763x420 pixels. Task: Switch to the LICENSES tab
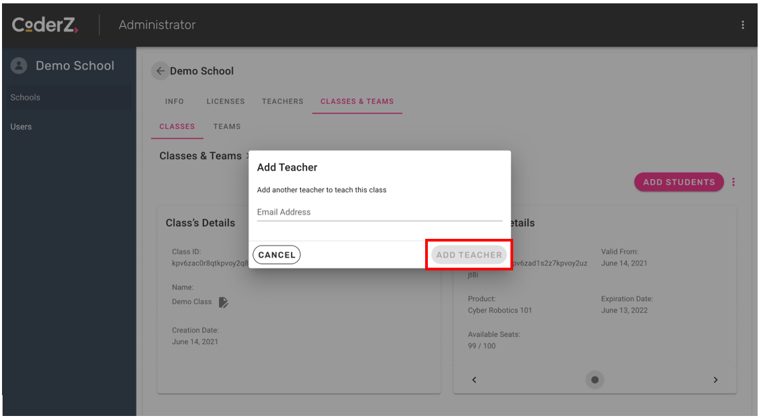226,101
